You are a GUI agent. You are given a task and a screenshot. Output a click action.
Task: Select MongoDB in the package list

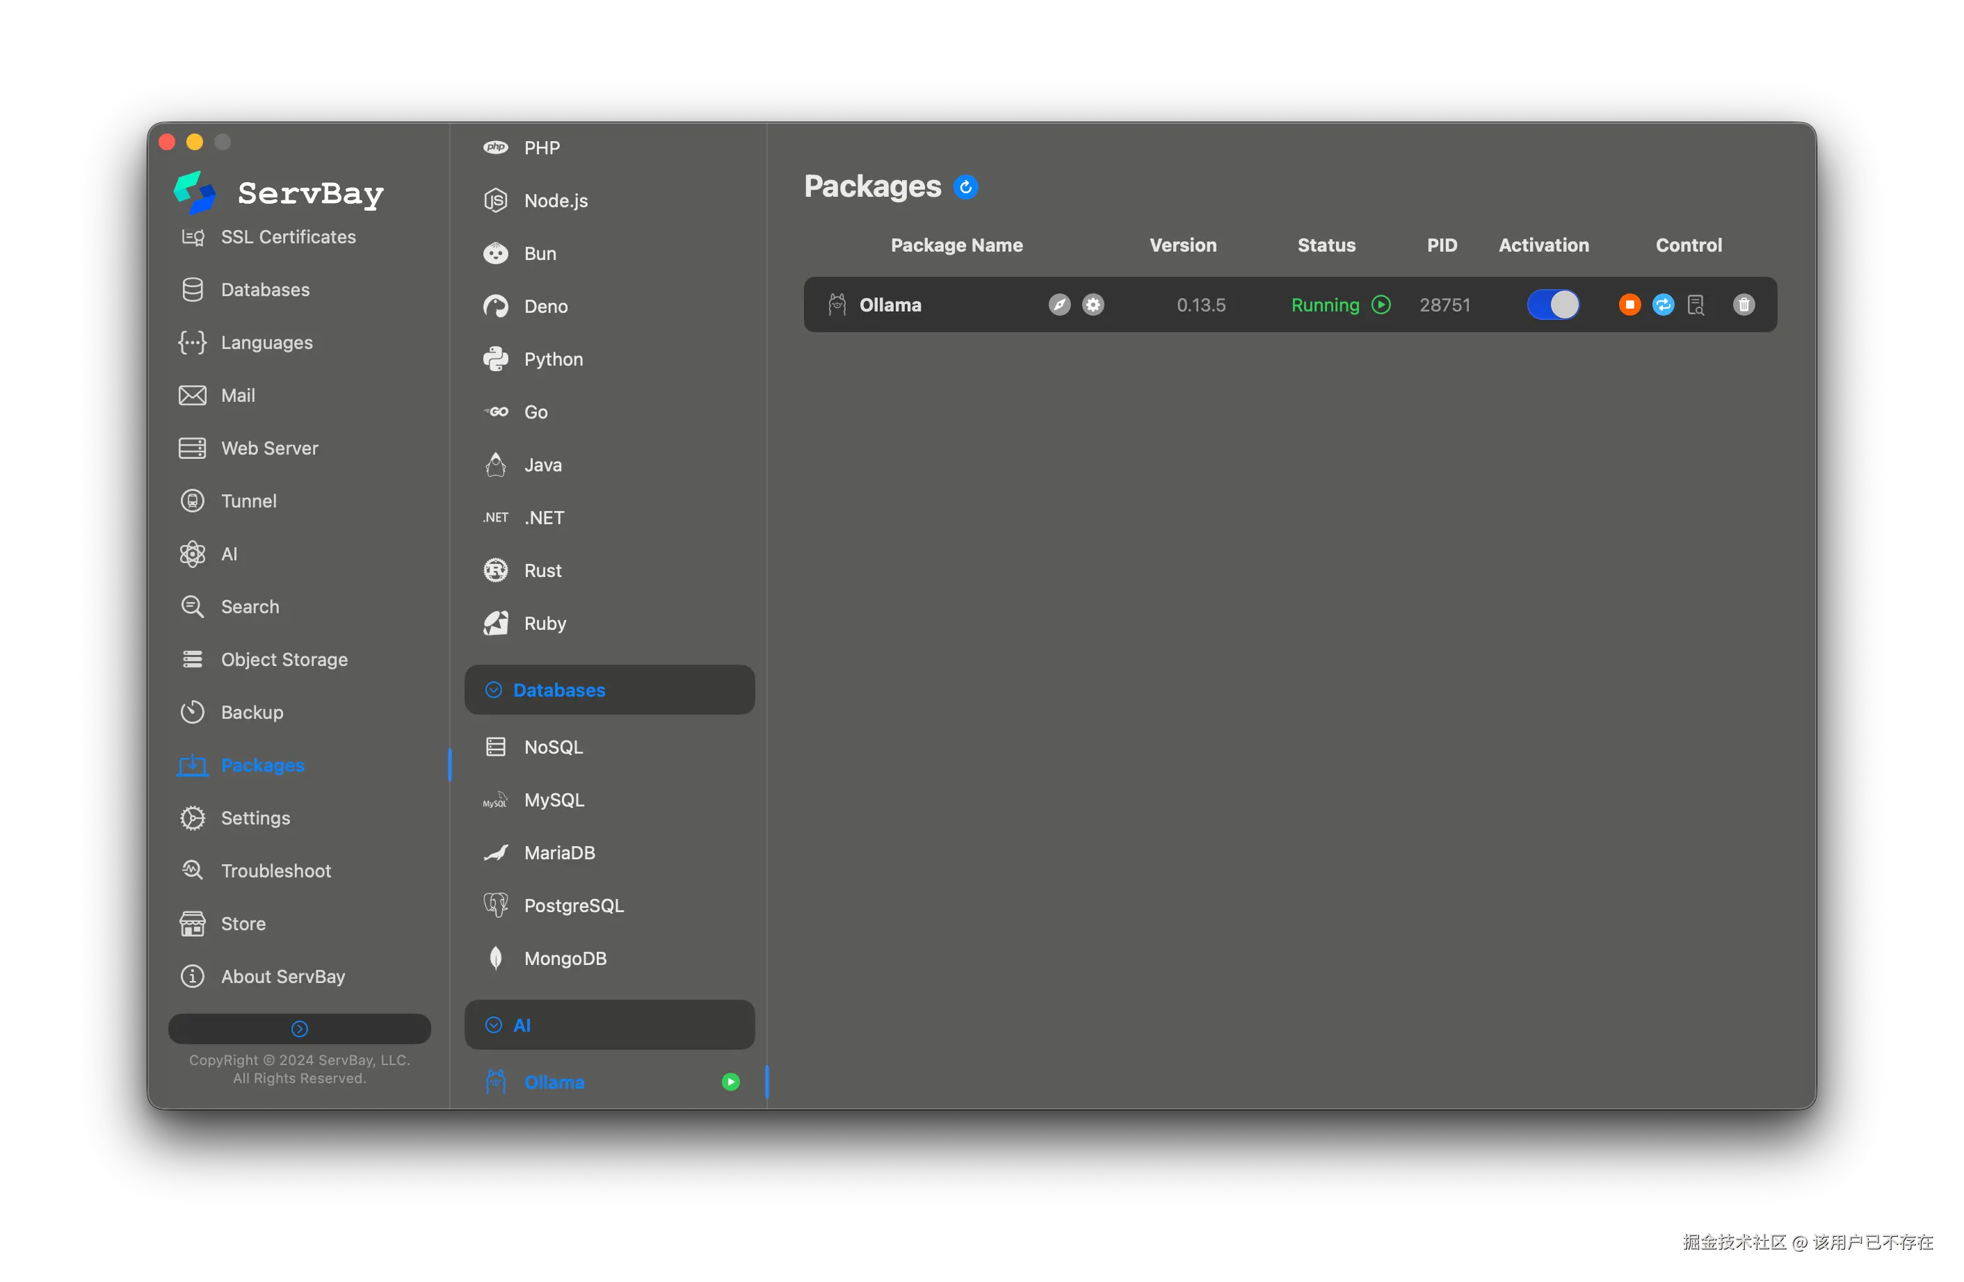tap(565, 958)
